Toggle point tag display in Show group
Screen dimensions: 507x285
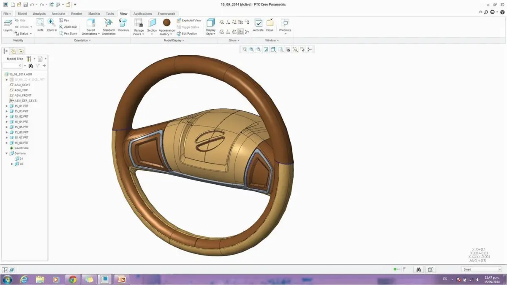(234, 32)
